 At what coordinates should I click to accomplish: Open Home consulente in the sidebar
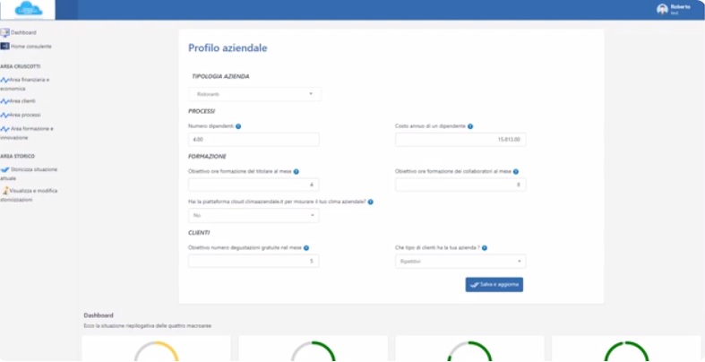[30, 46]
